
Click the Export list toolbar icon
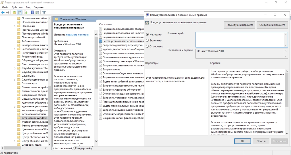click(x=26, y=12)
